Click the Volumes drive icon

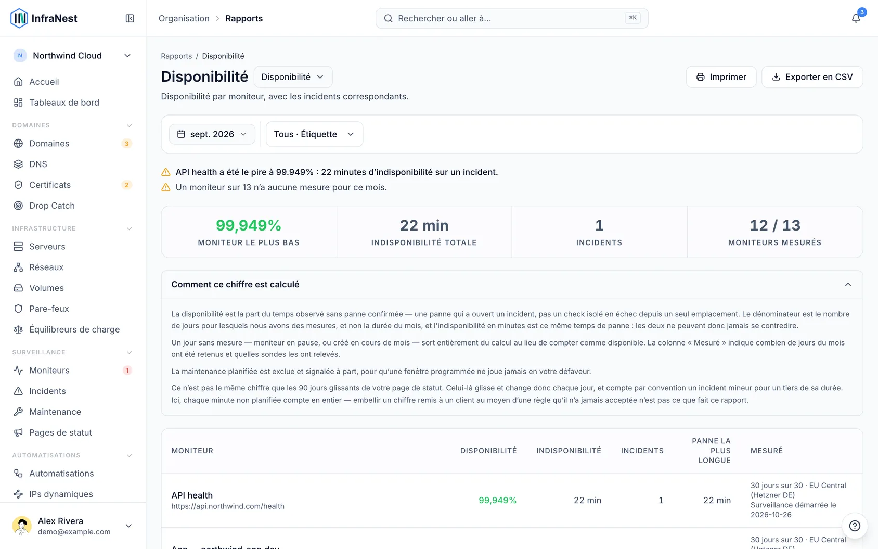coord(18,288)
